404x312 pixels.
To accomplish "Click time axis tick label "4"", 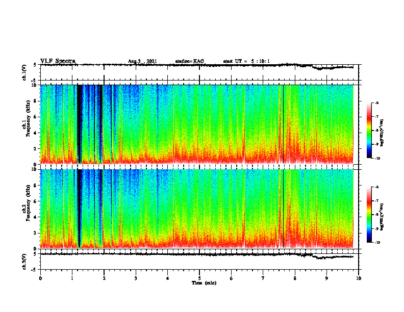I will [x=168, y=278].
